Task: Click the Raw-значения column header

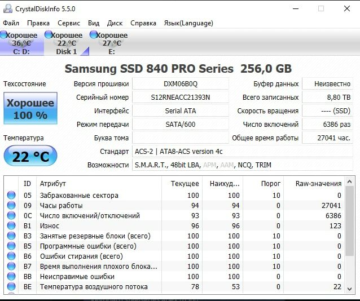Action: coord(314,184)
